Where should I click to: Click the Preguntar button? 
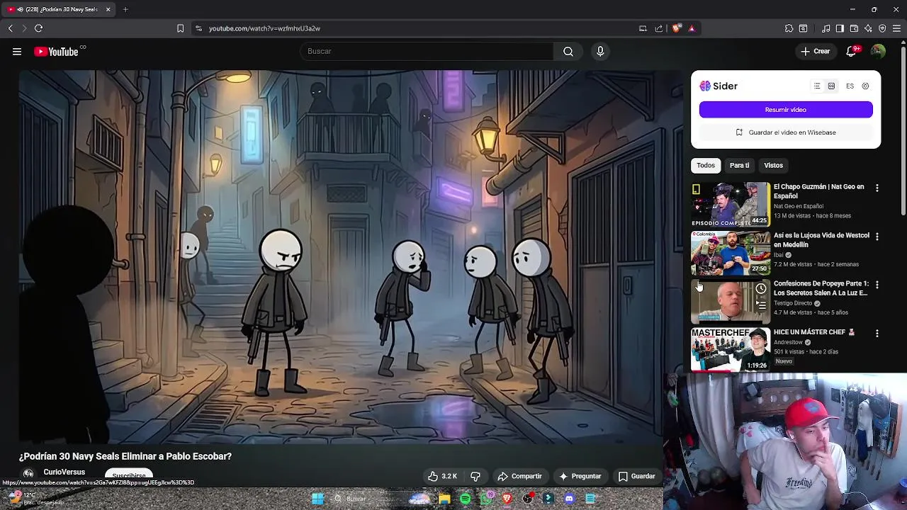580,476
